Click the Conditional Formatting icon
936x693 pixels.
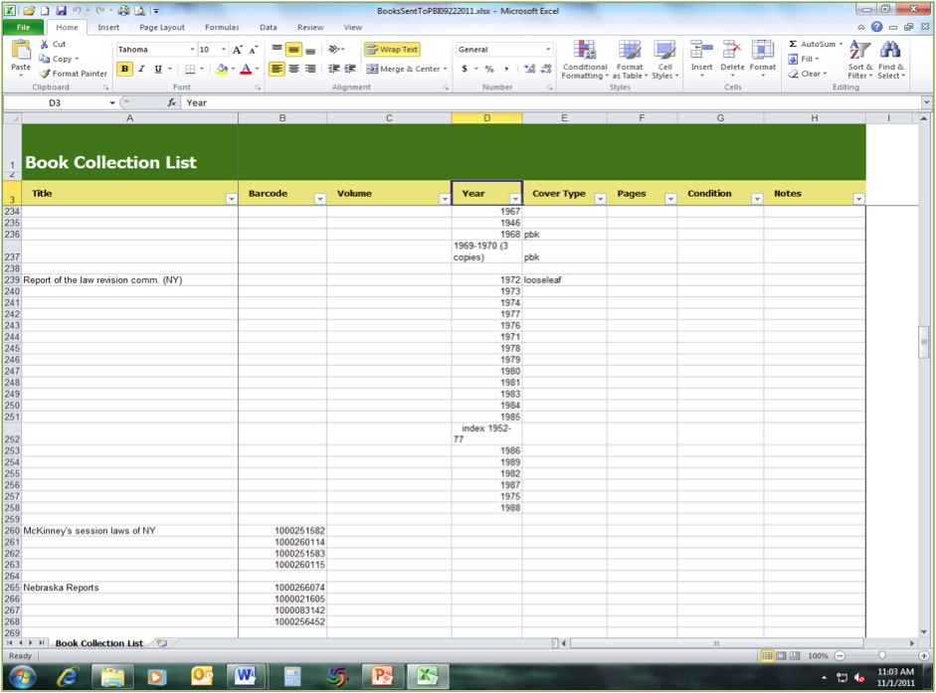click(x=584, y=52)
